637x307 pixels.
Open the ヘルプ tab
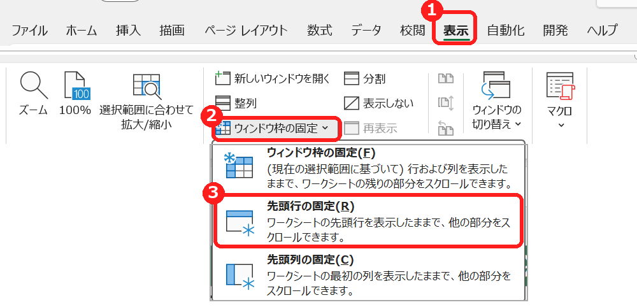coord(602,31)
